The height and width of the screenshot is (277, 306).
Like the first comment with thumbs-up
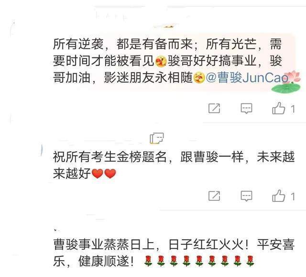[x=278, y=108]
